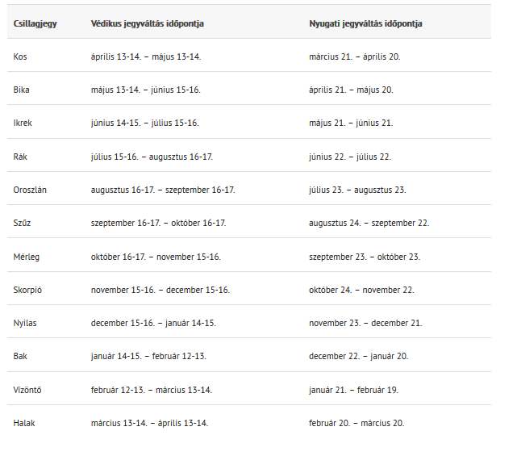Select the Mérleg row label
This screenshot has height=456, width=517.
coord(27,257)
